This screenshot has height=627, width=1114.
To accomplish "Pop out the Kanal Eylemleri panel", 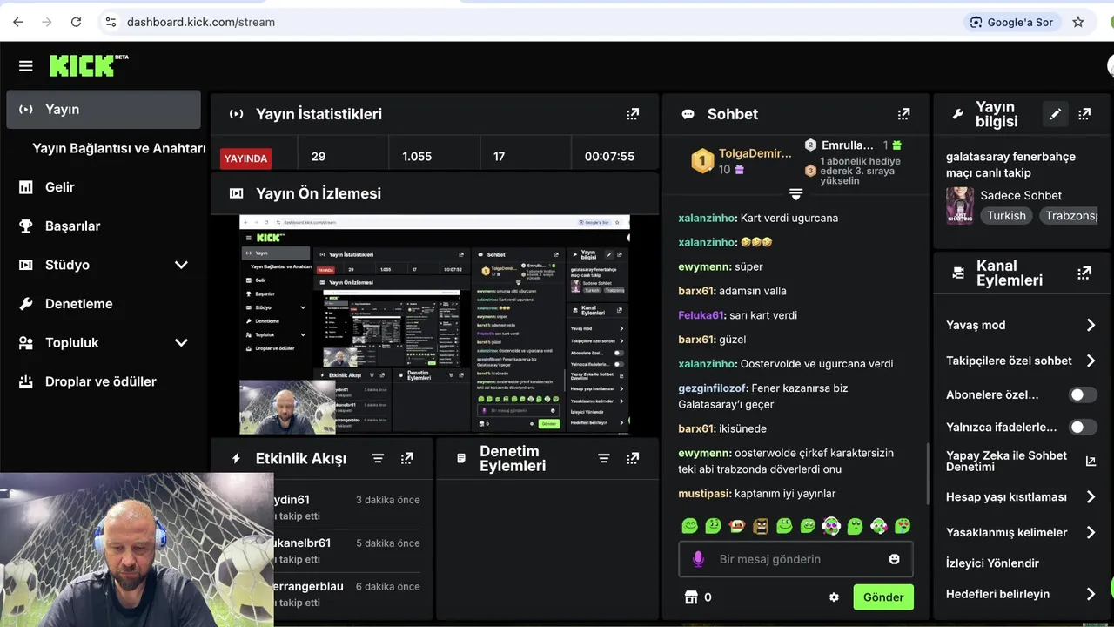I will 1084,273.
